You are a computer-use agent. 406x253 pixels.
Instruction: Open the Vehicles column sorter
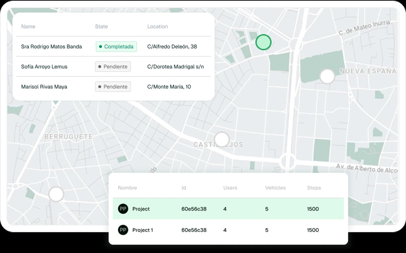click(275, 188)
